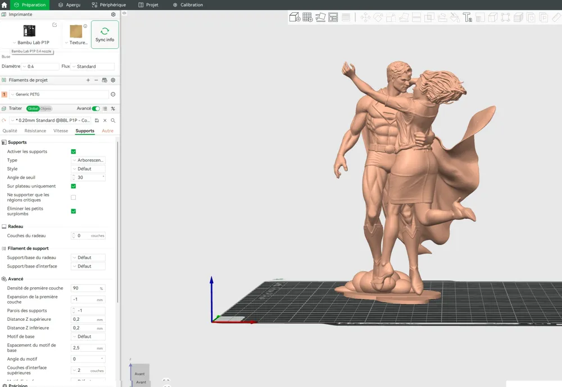Click the plate type info icon
The width and height of the screenshot is (562, 387).
(85, 26)
